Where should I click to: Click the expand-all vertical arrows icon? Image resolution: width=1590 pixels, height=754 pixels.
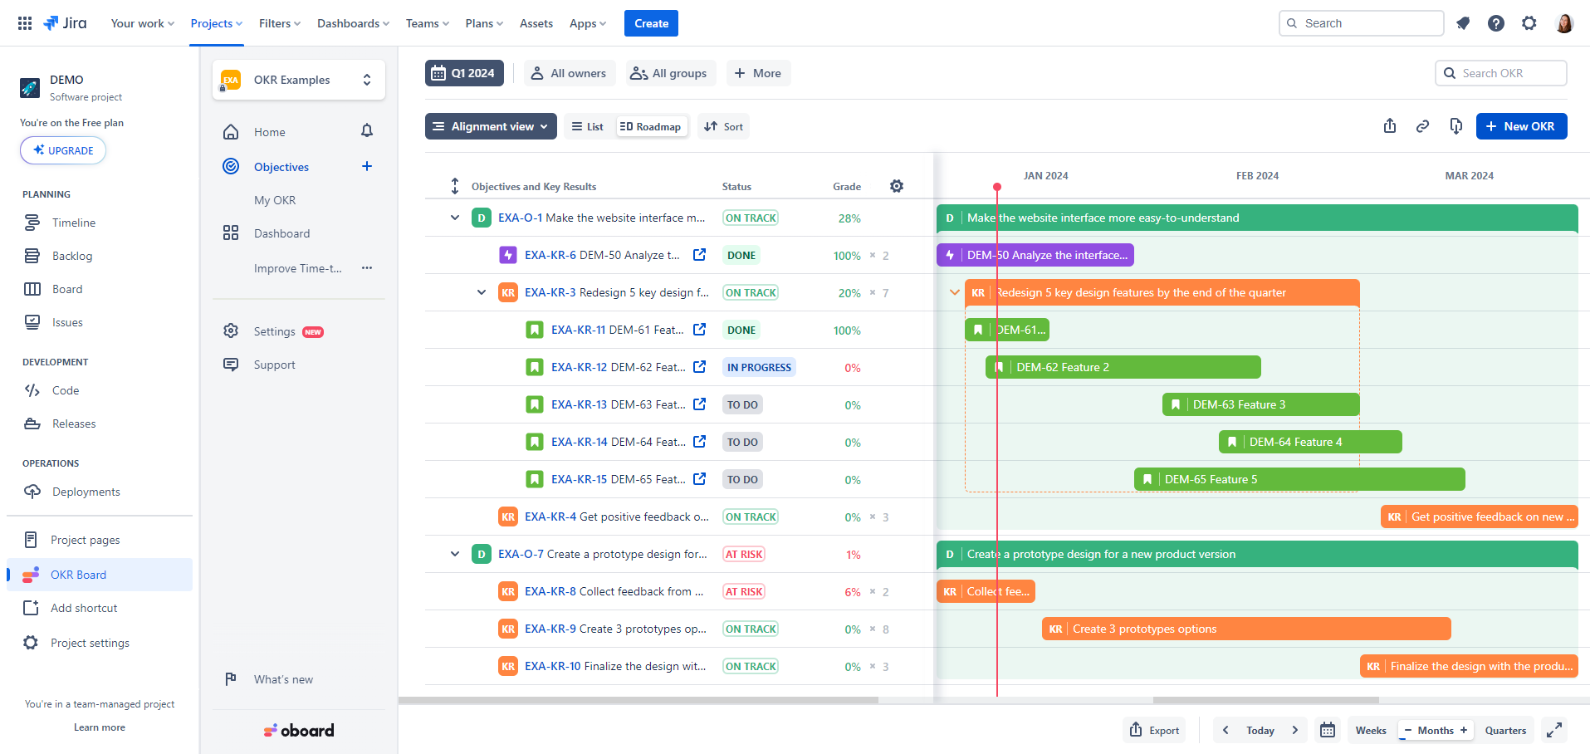coord(455,186)
